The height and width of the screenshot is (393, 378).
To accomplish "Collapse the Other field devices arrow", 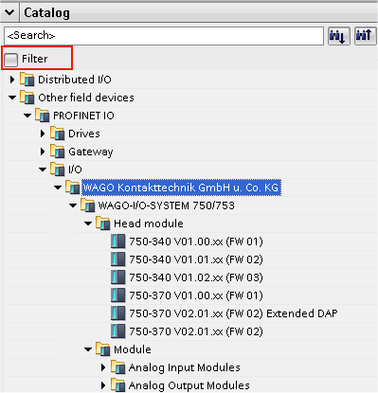I will pos(12,98).
